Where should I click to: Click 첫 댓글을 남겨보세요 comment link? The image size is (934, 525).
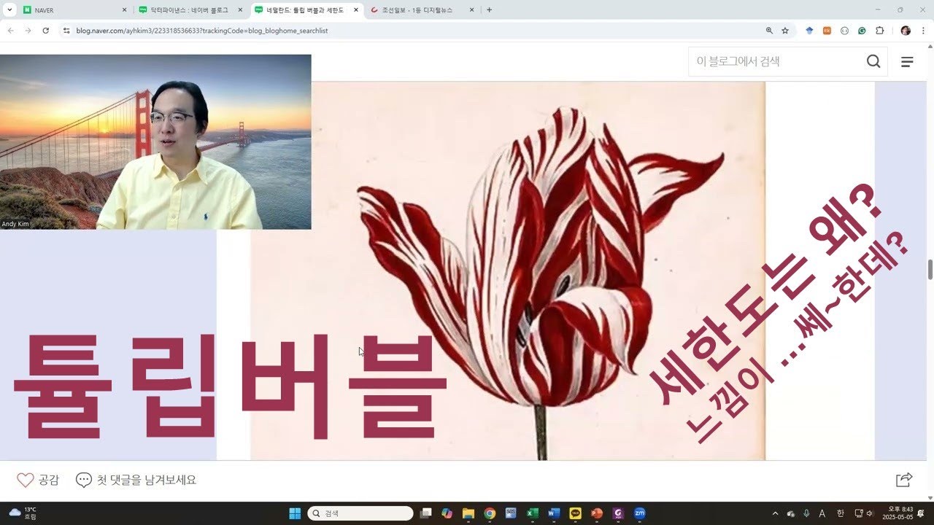pyautogui.click(x=136, y=480)
